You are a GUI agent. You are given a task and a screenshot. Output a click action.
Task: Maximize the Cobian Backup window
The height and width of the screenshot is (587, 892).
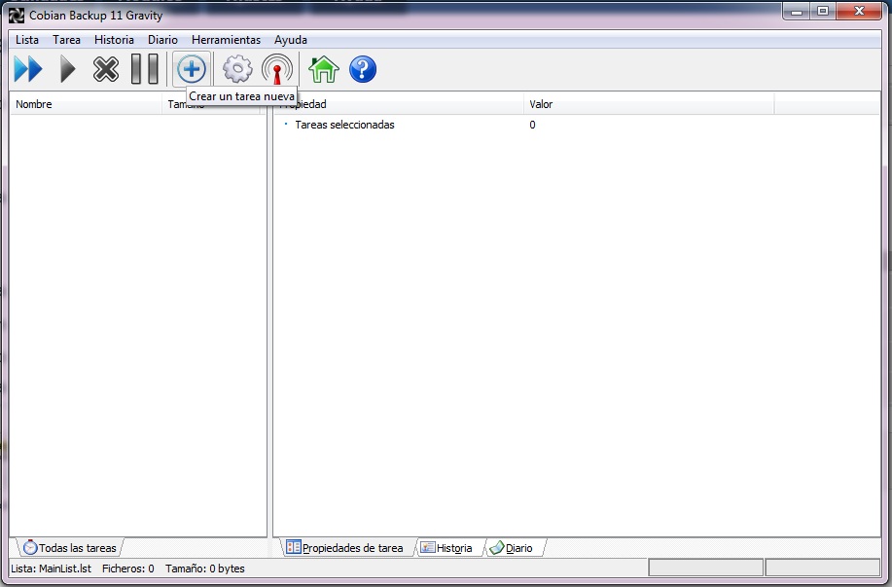click(x=823, y=12)
